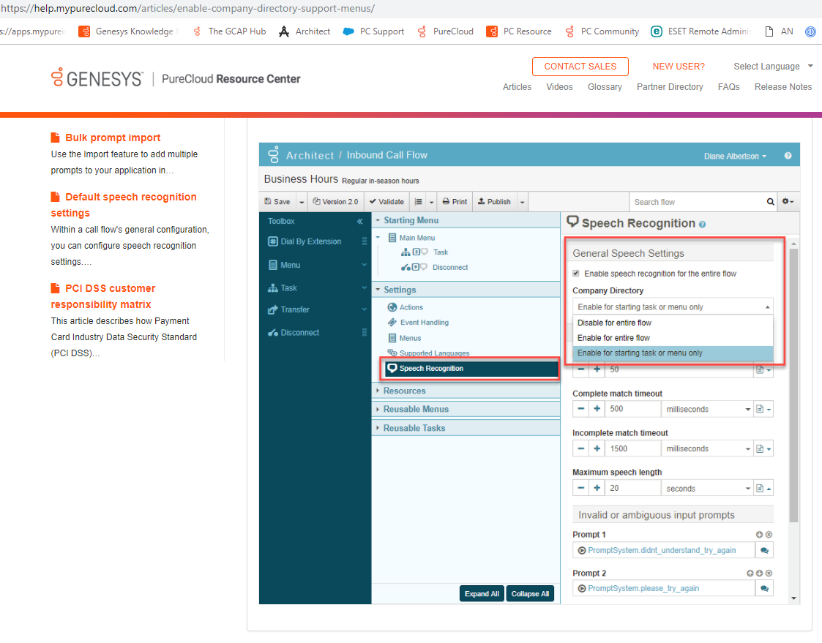Validate the call flow
The height and width of the screenshot is (643, 822).
click(386, 202)
